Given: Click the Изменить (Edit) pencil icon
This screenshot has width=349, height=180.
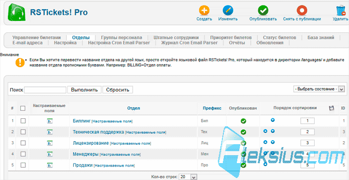Looking at the screenshot, I should (x=228, y=10).
